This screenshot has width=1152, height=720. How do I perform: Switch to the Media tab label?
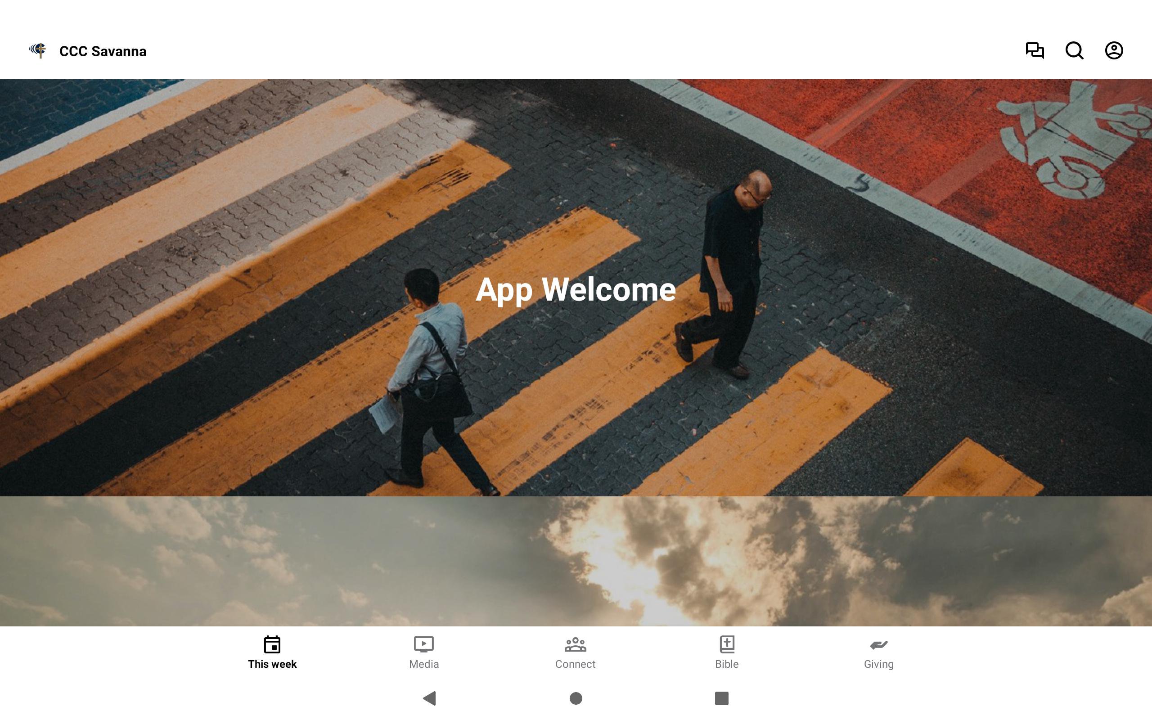(x=423, y=664)
